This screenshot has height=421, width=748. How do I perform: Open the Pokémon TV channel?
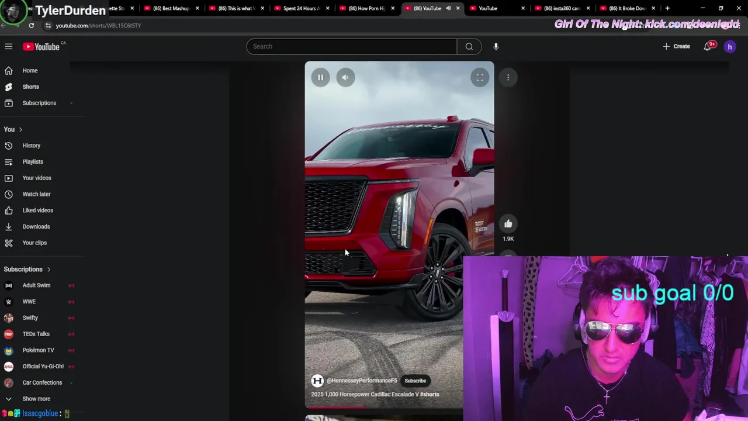[38, 350]
